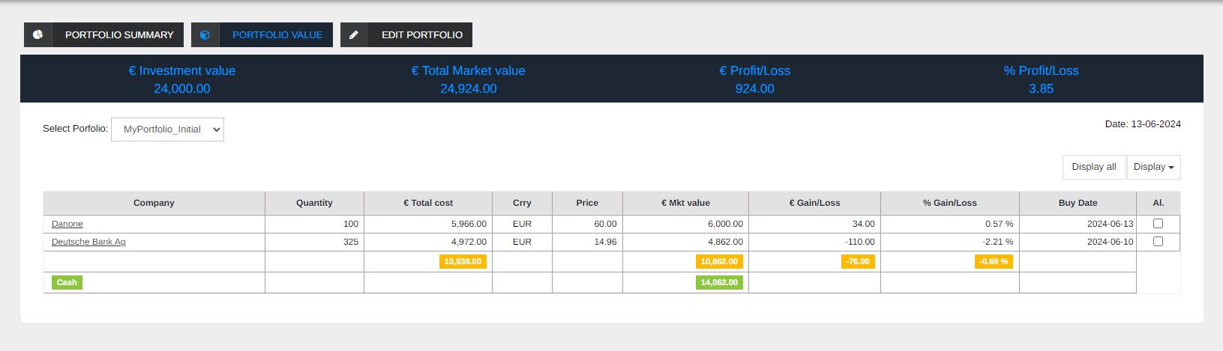Click the pencil icon for Edit Portfolio
The height and width of the screenshot is (351, 1223).
[x=354, y=35]
